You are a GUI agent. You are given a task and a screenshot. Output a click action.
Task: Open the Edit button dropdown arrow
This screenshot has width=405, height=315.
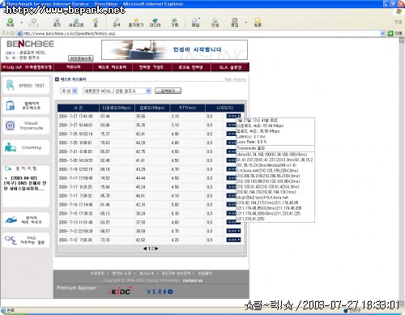click(x=245, y=23)
